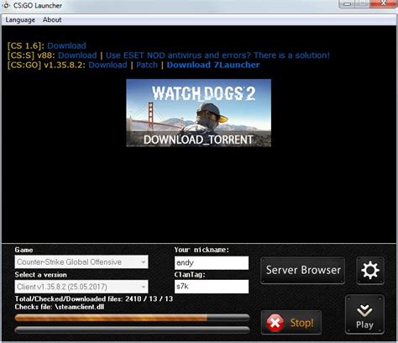Stop the file check with Stop! button
Screen dimensions: 398x343
point(291,323)
